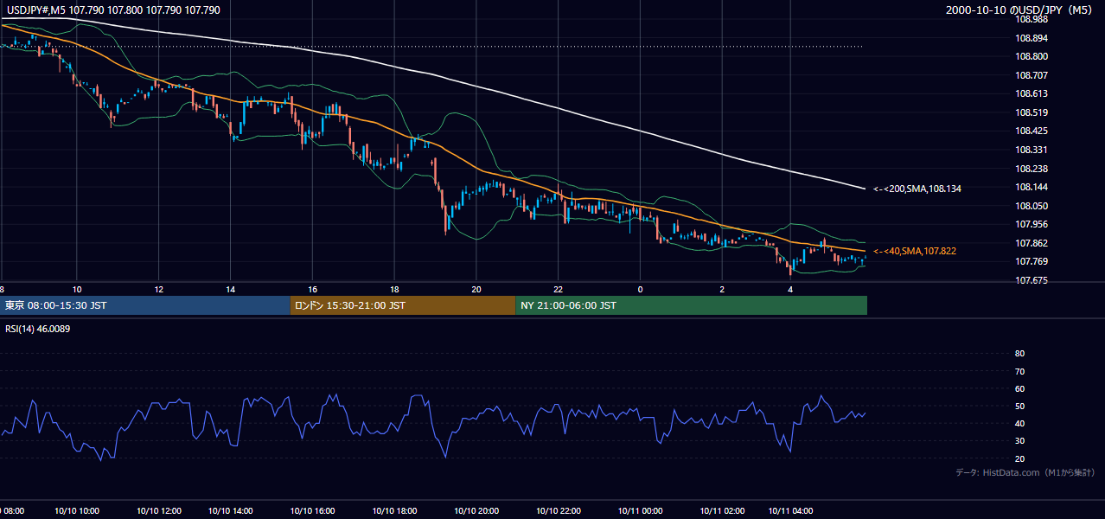
Task: Click the hour tick '14' under price chart
Action: (231, 289)
